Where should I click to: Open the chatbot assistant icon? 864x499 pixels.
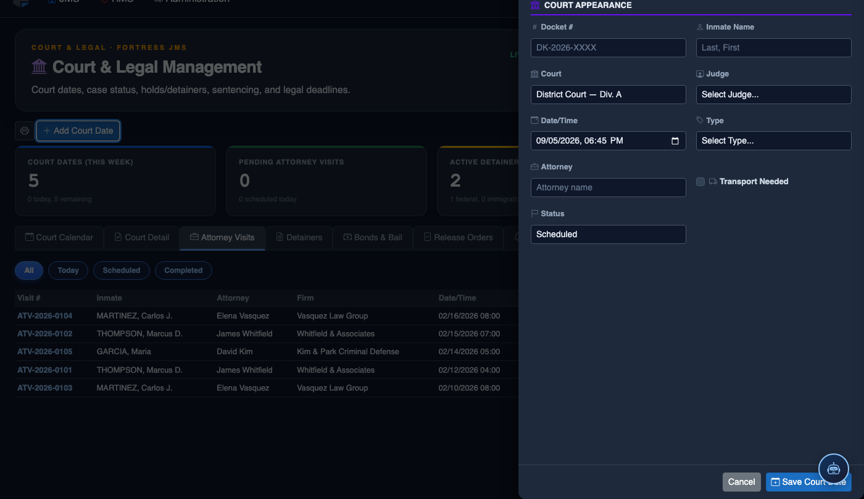[834, 468]
